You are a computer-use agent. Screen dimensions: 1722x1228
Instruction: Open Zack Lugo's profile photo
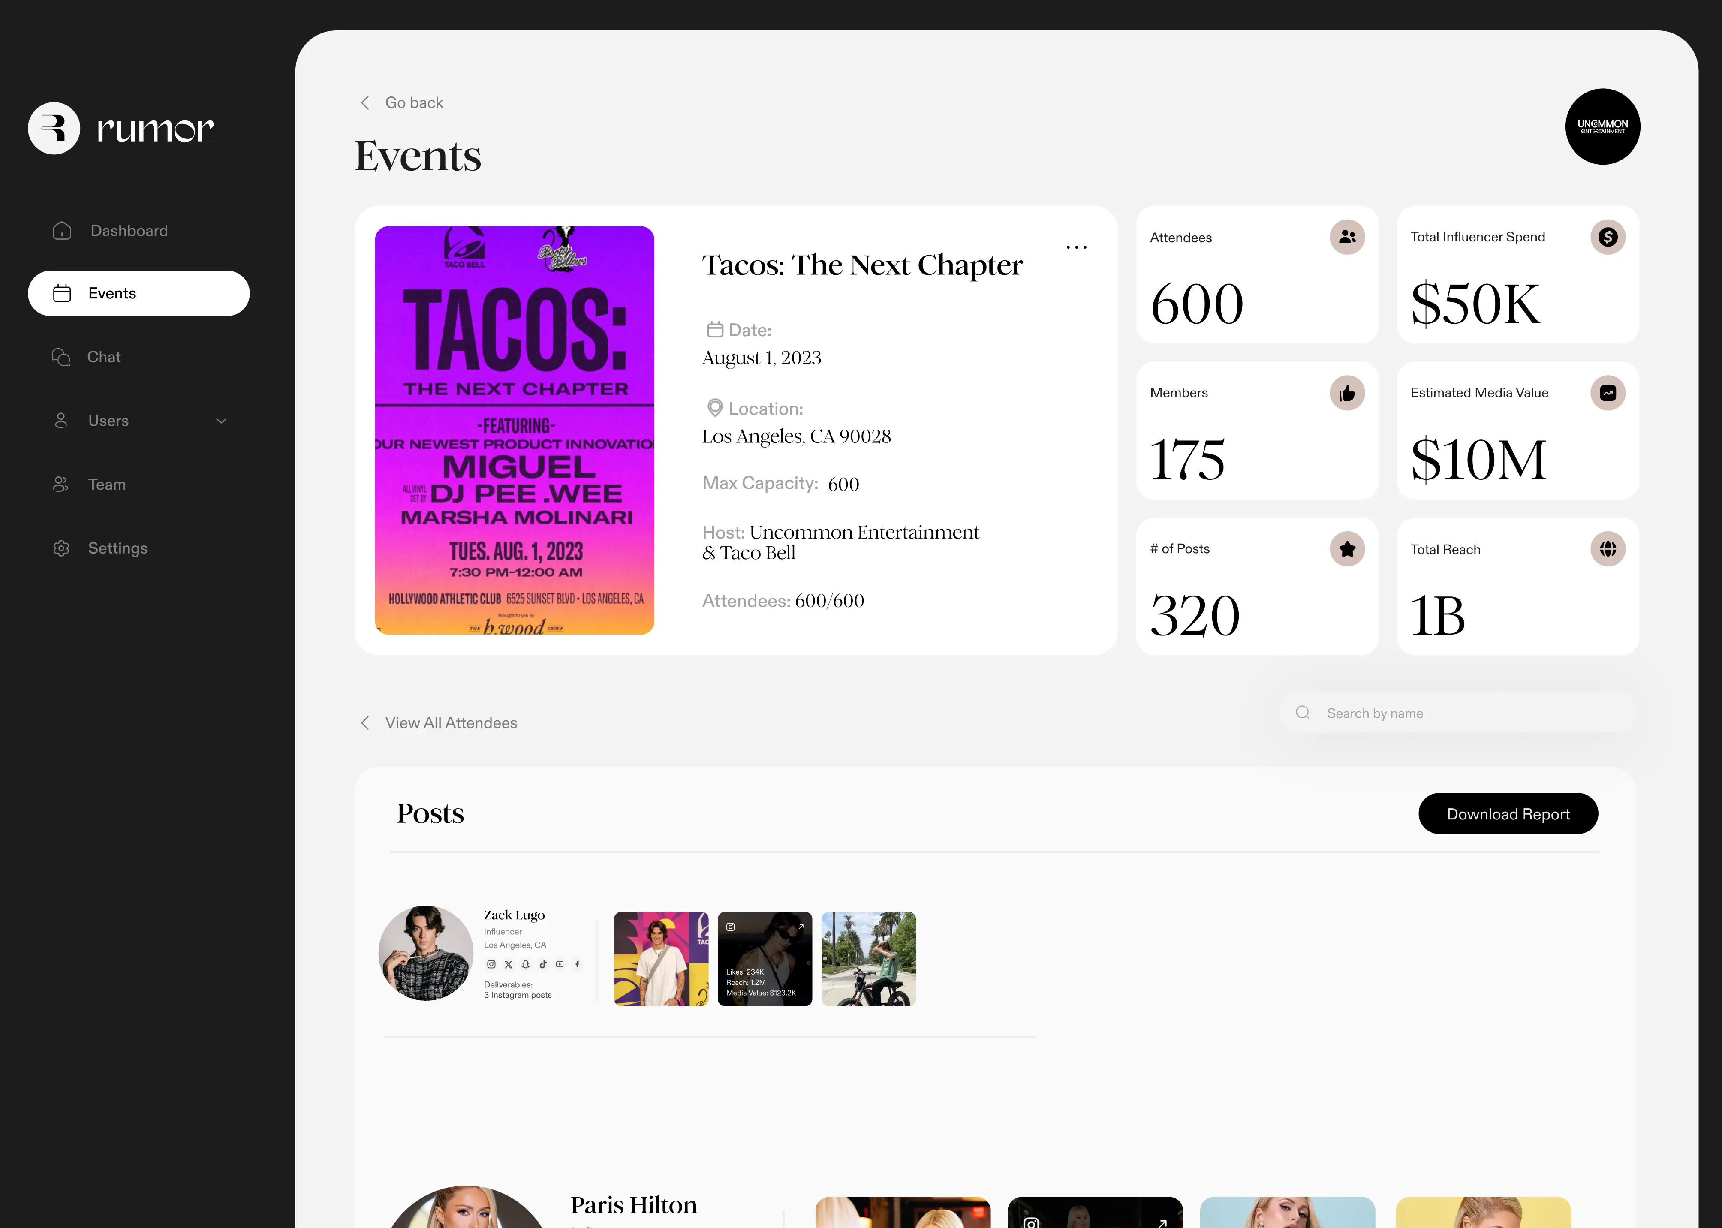(x=426, y=953)
